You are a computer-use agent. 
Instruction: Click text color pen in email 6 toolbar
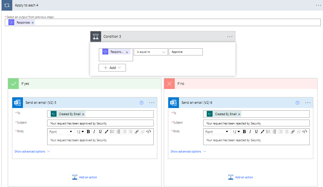262,132
